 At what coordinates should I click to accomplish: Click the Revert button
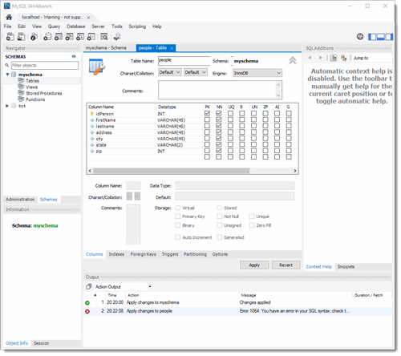tap(286, 265)
